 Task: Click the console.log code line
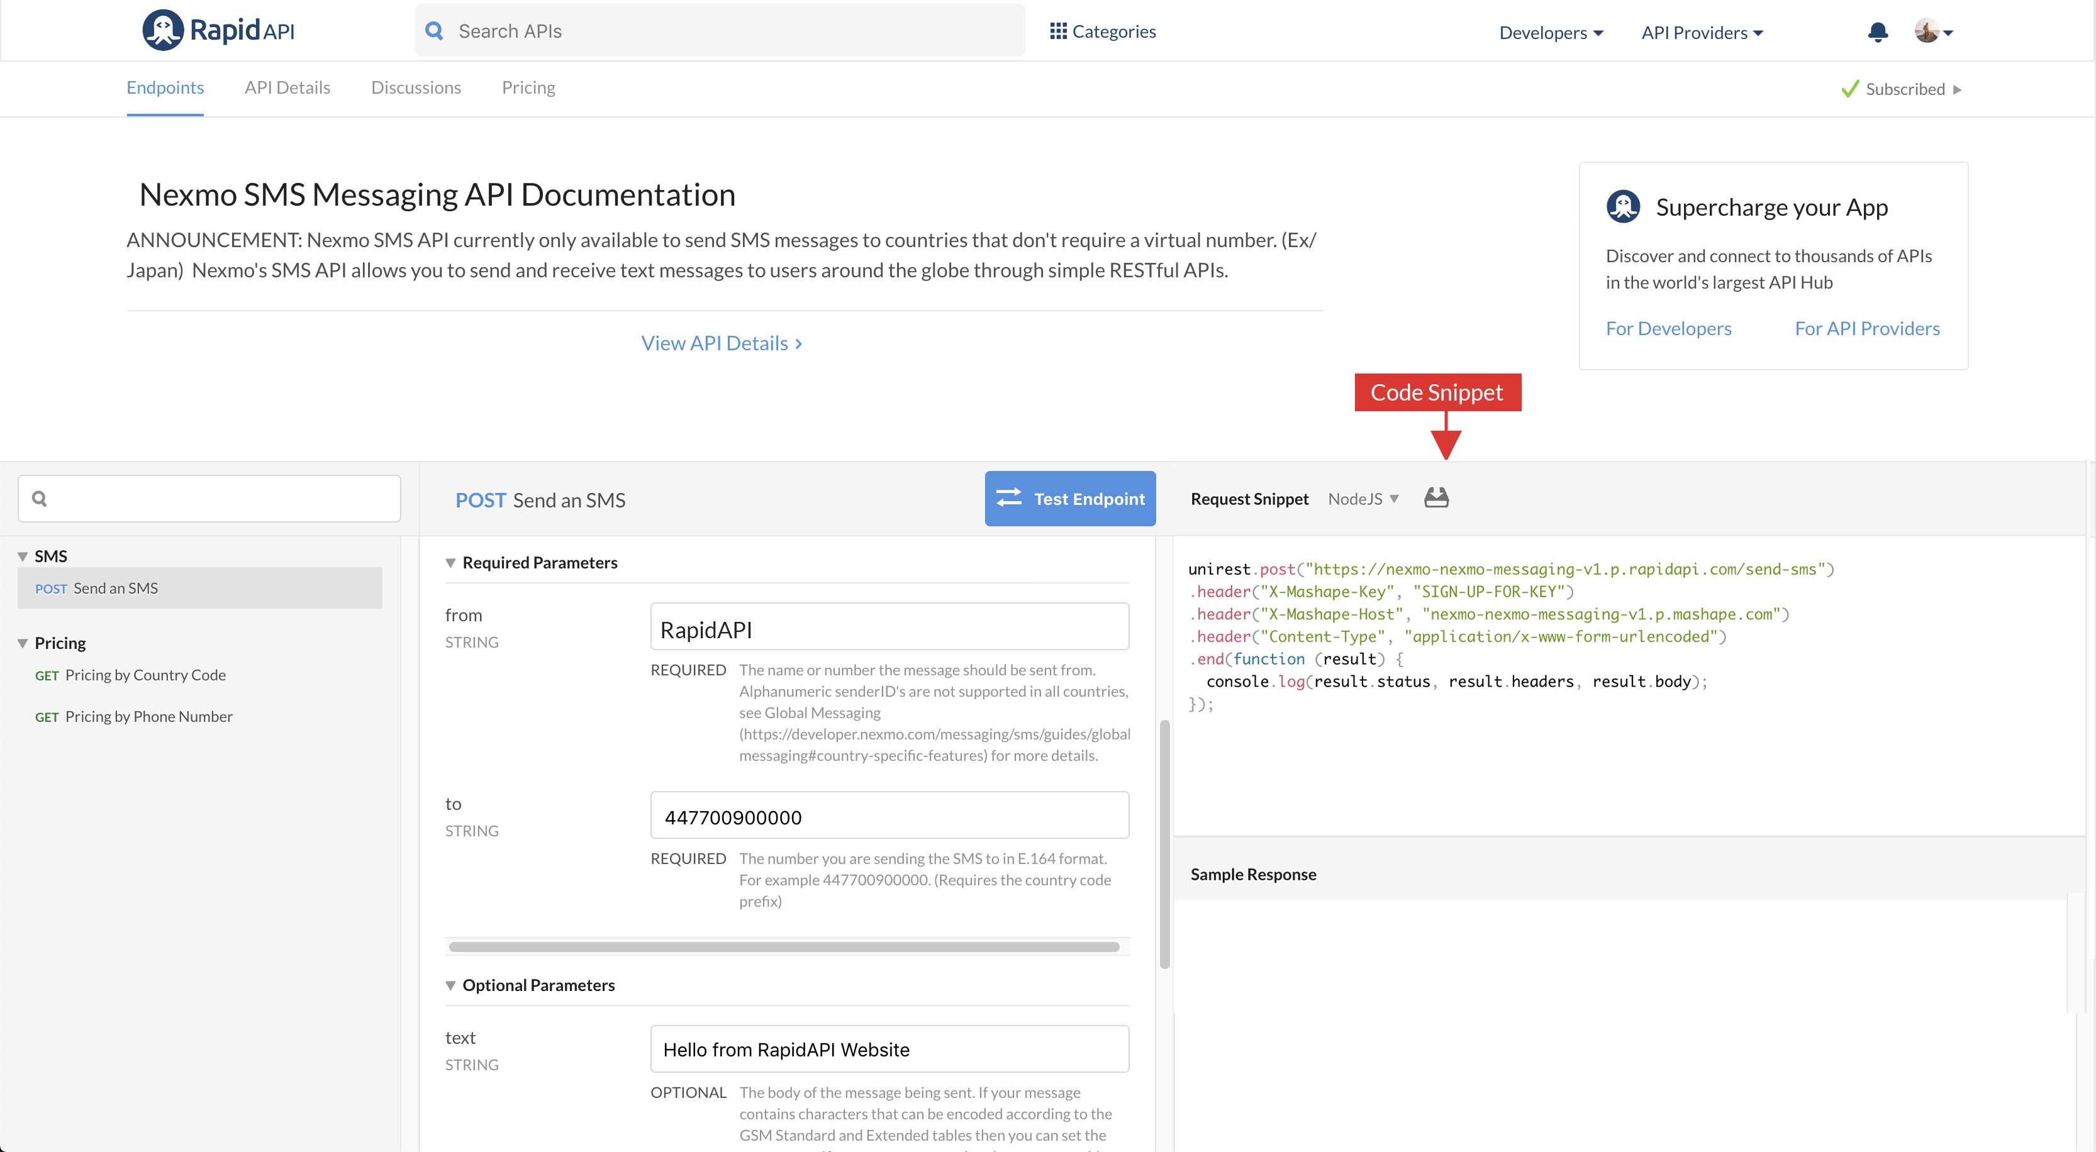[1456, 682]
